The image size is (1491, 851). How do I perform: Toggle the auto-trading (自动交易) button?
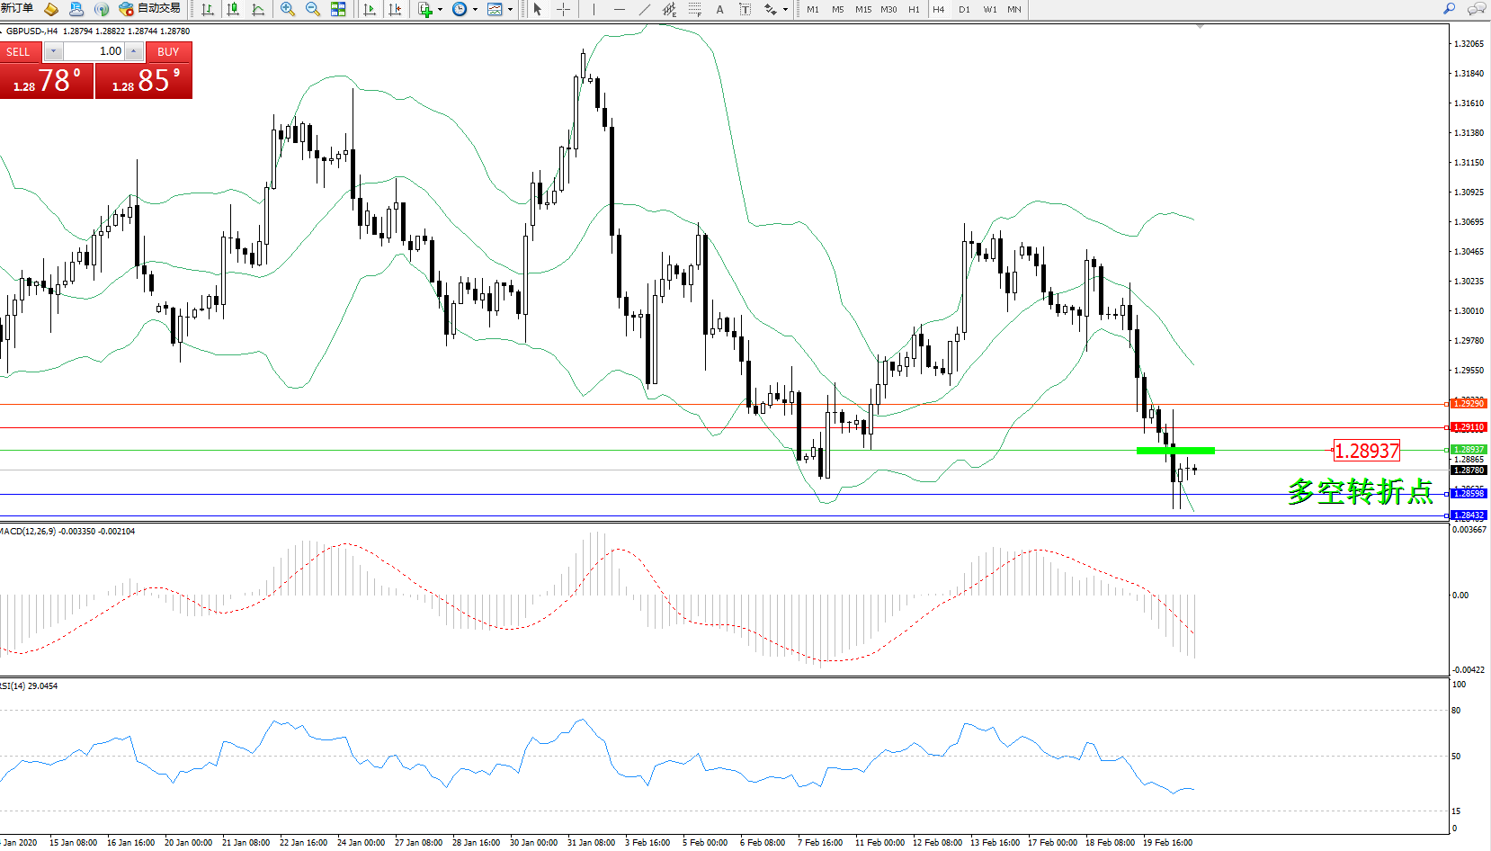[x=150, y=8]
